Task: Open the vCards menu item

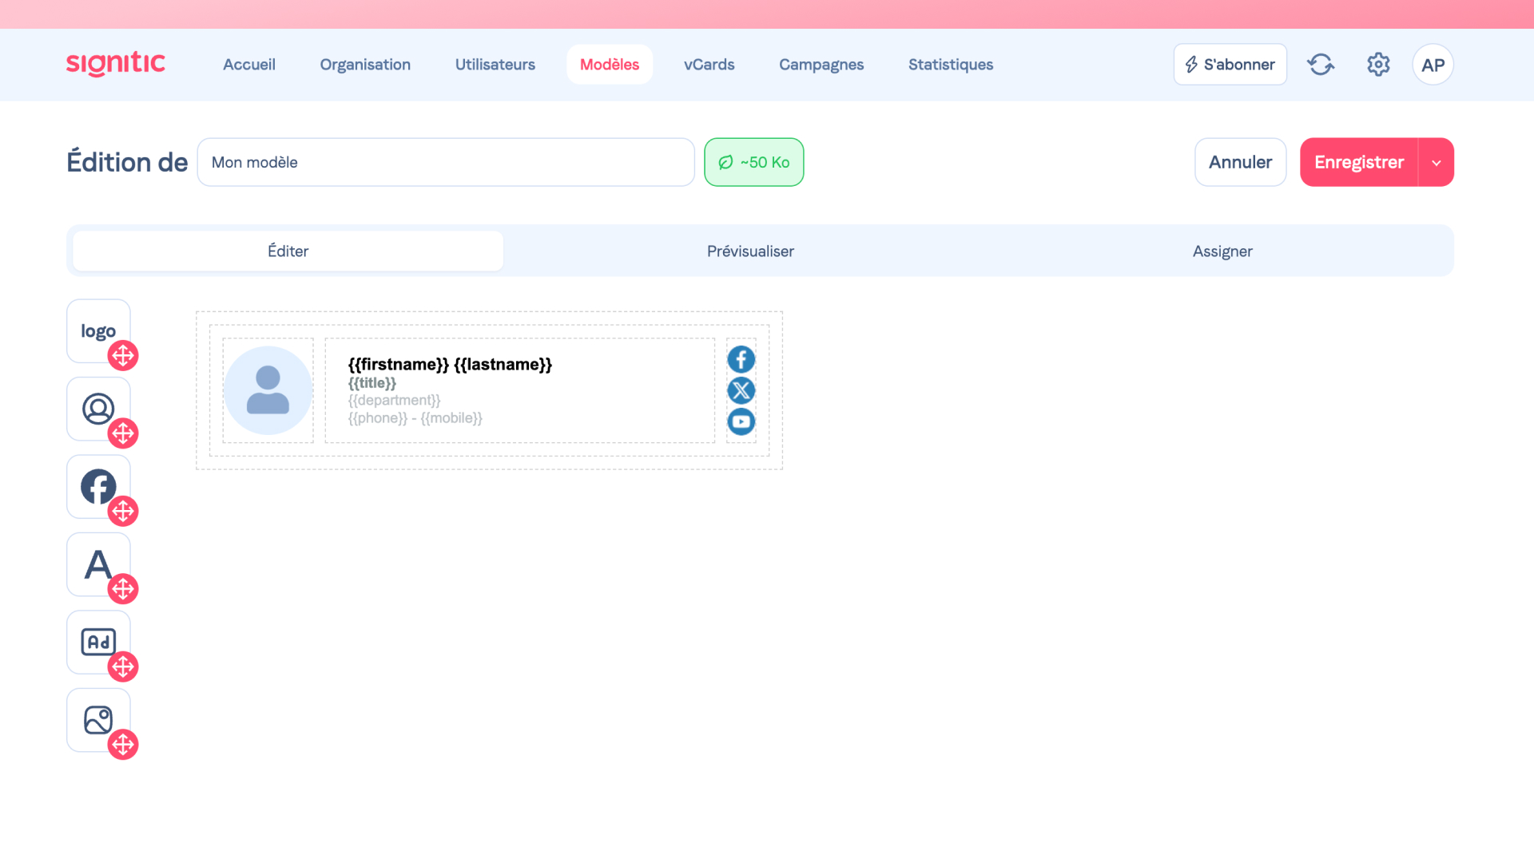Action: (709, 65)
